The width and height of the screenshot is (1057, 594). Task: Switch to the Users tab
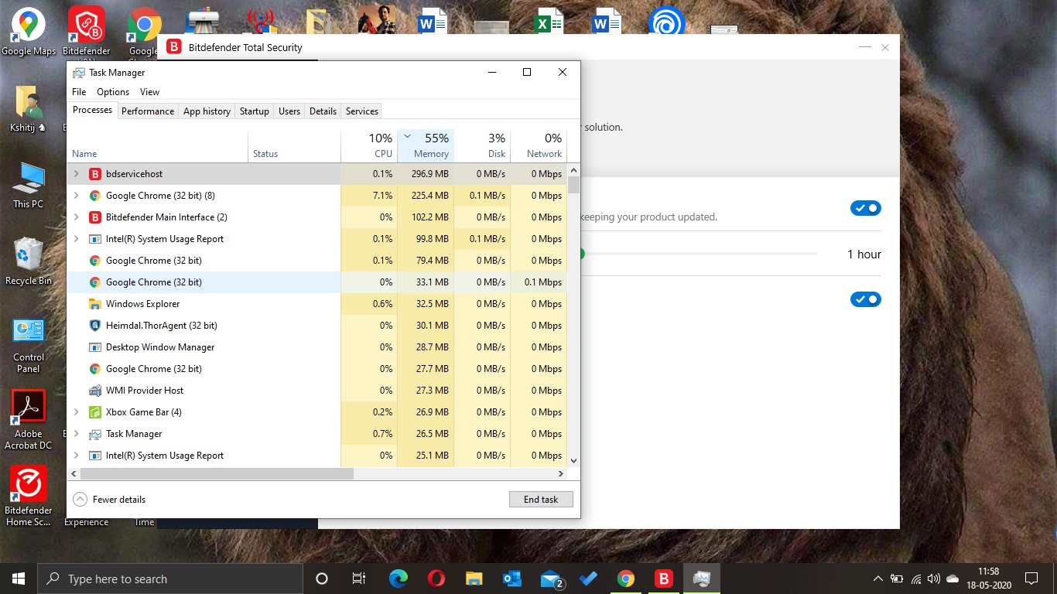pyautogui.click(x=289, y=111)
